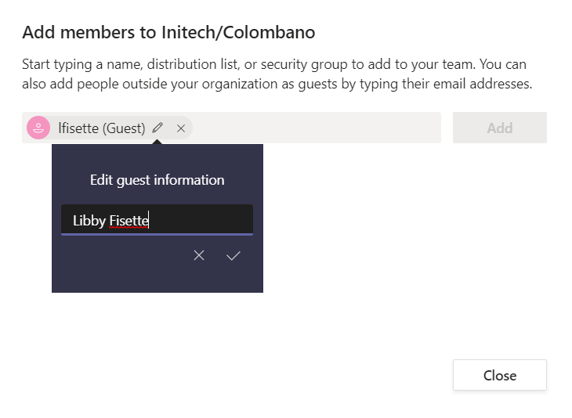Viewport: 572px width, 418px height.
Task: Confirm guest name with the checkmark icon
Action: (x=233, y=255)
